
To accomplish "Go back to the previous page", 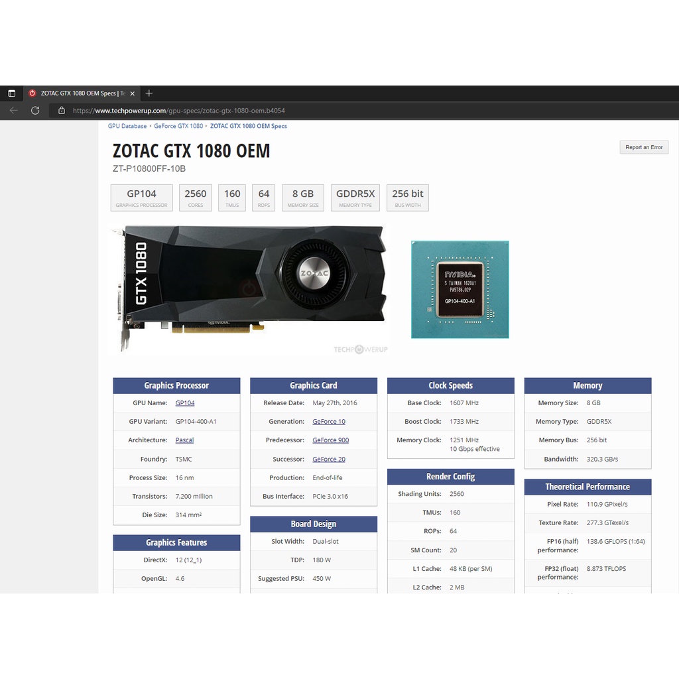I will (x=13, y=110).
